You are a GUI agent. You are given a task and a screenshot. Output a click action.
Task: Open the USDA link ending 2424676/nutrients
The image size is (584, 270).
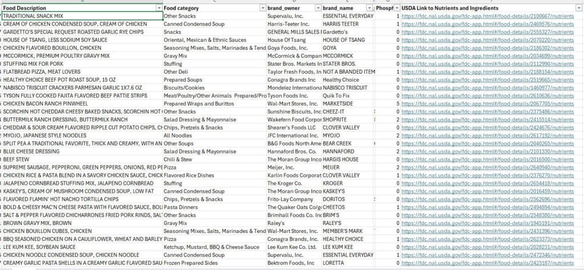pos(488,127)
